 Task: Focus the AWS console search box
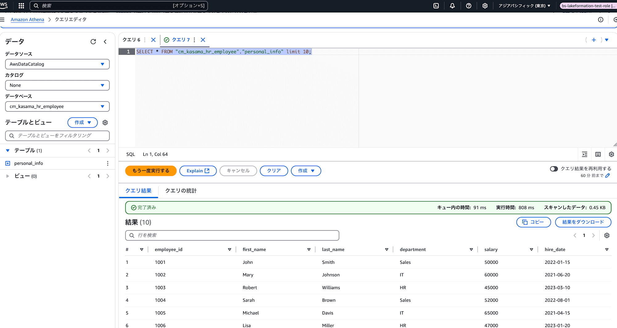pos(119,6)
